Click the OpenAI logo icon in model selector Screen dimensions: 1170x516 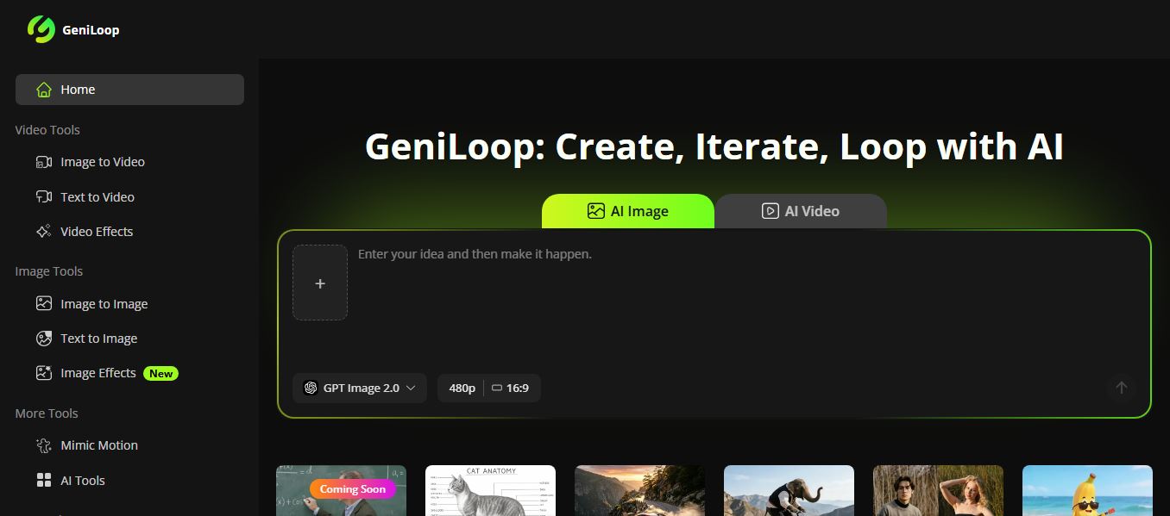tap(311, 388)
